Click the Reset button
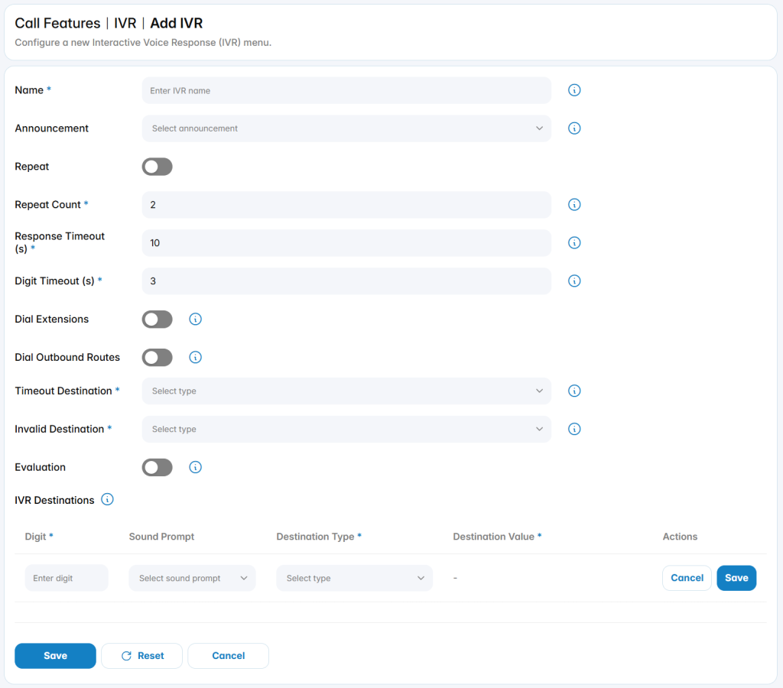Screen dimensions: 783x688 click(x=141, y=656)
